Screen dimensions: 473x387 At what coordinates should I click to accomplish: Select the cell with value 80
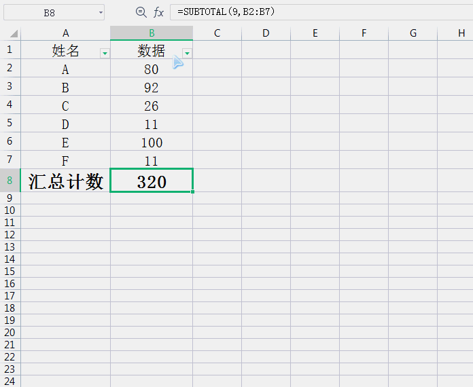[x=152, y=68]
